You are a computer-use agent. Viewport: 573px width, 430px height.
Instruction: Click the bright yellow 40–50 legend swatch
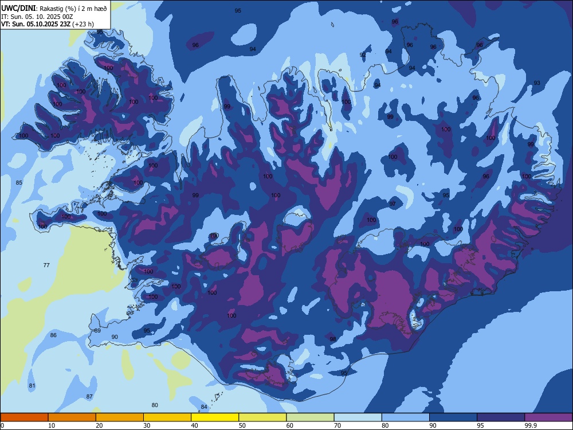tap(215, 417)
